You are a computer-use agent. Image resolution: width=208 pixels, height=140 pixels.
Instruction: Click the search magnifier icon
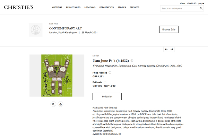click(201, 8)
